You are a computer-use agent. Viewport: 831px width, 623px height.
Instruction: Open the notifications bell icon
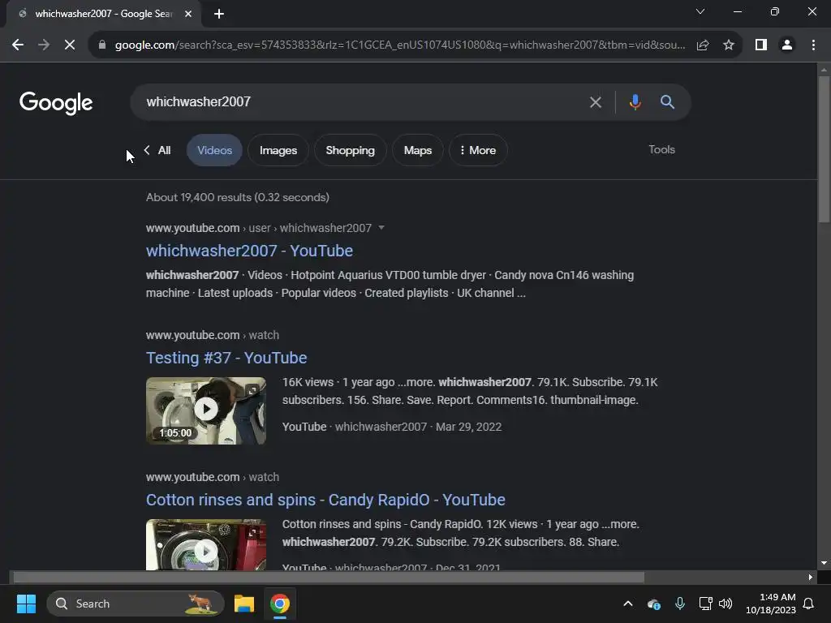pyautogui.click(x=809, y=604)
